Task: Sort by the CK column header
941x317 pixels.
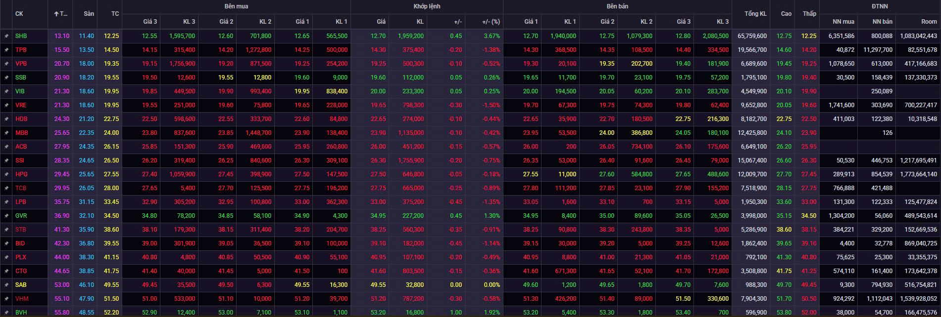Action: pyautogui.click(x=19, y=14)
